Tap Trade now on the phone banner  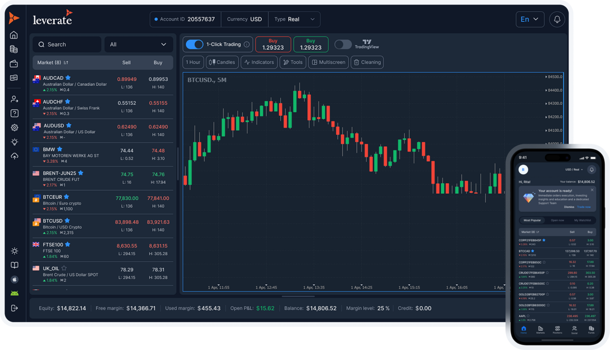584,207
